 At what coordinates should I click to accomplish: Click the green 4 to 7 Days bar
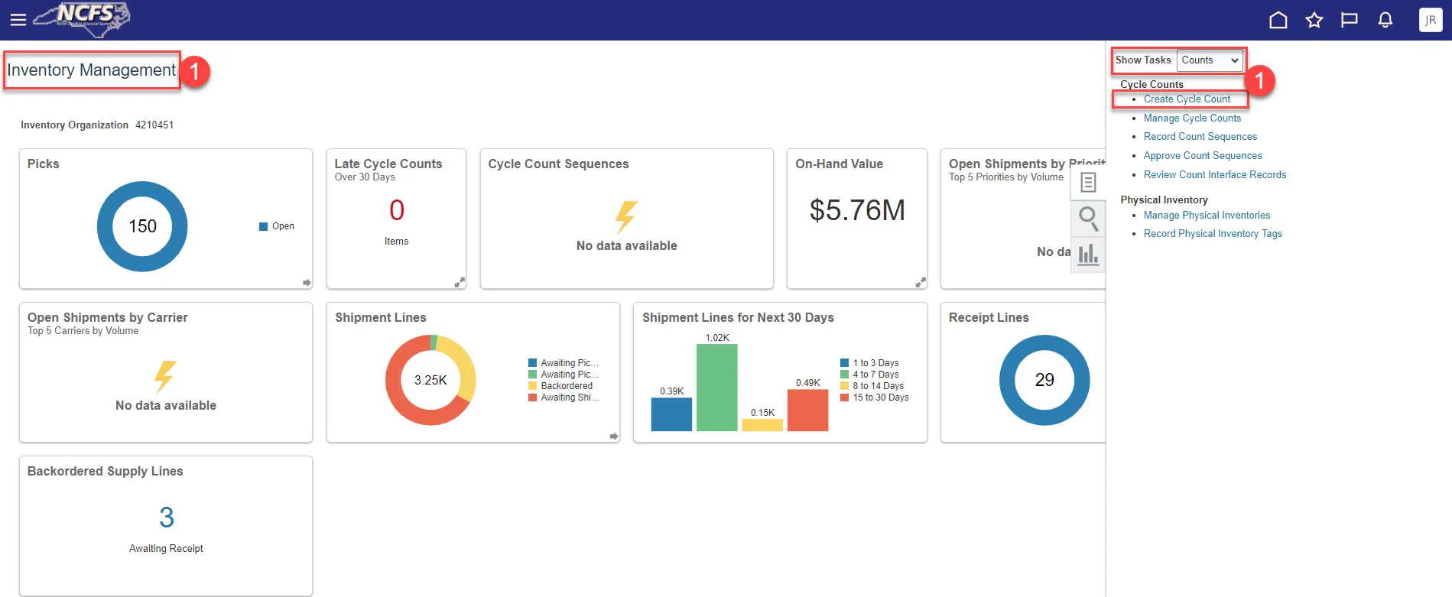716,388
